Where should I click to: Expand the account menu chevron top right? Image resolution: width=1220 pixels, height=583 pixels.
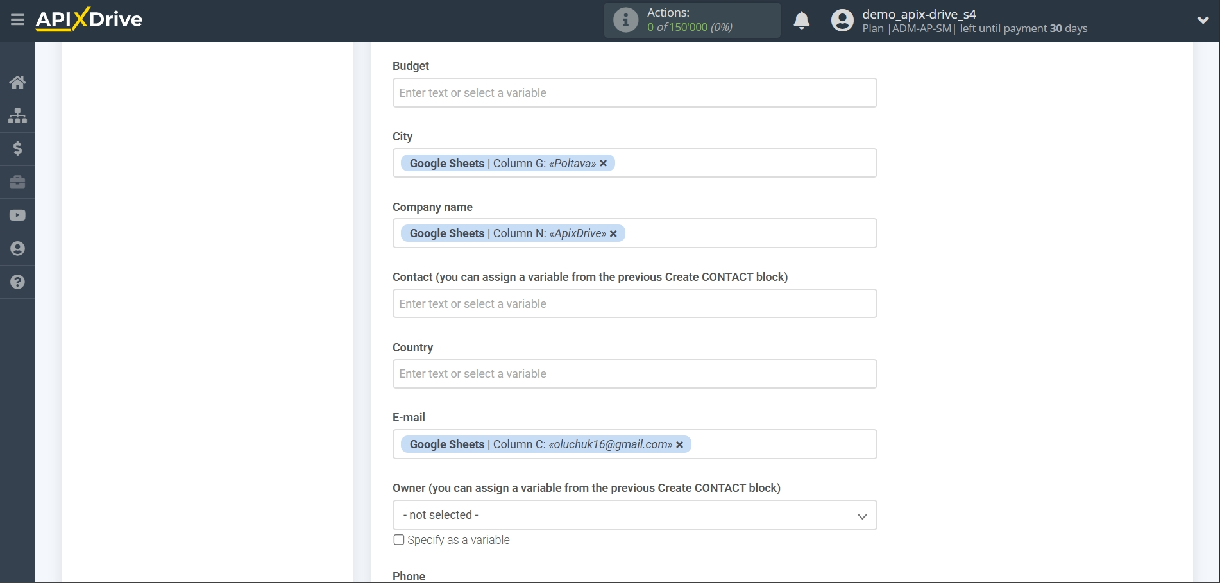(x=1203, y=20)
